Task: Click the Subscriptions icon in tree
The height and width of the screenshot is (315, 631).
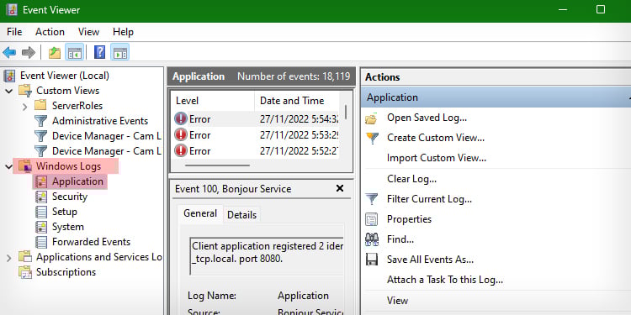Action: 25,272
